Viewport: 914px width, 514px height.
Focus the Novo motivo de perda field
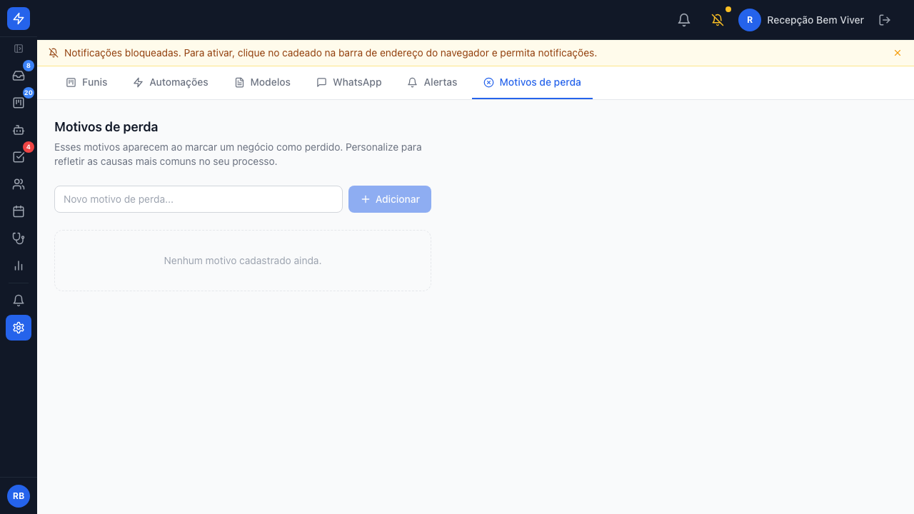pyautogui.click(x=199, y=199)
